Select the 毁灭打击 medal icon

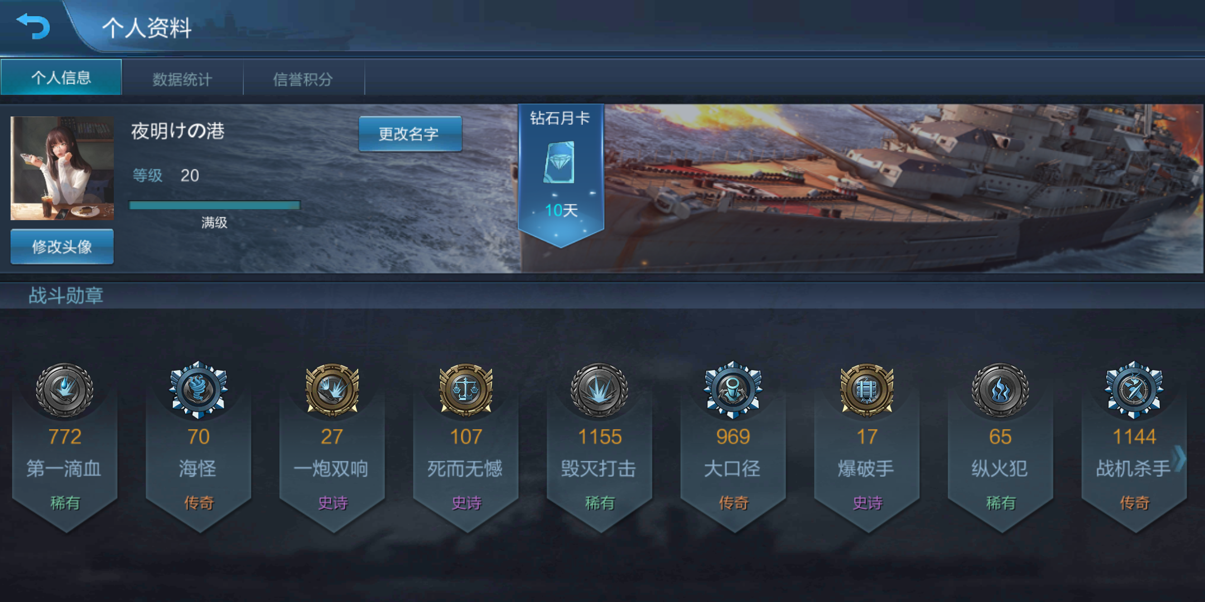tap(599, 390)
